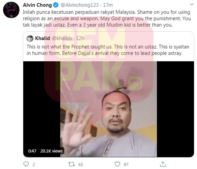
Task: Open the share tweet icon
Action: click(x=163, y=164)
